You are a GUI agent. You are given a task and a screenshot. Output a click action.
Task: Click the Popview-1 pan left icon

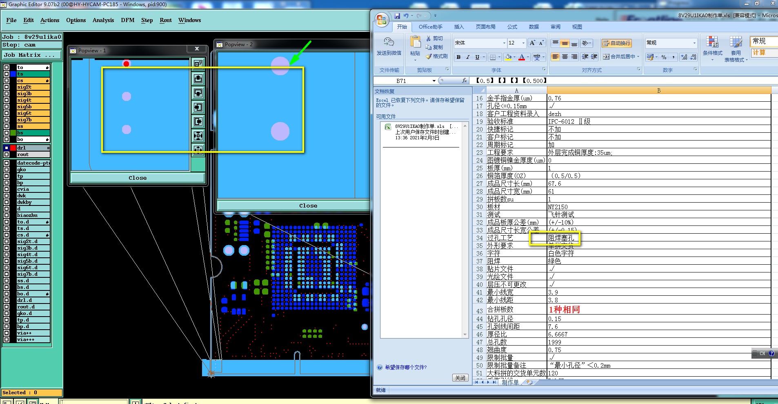(x=198, y=107)
